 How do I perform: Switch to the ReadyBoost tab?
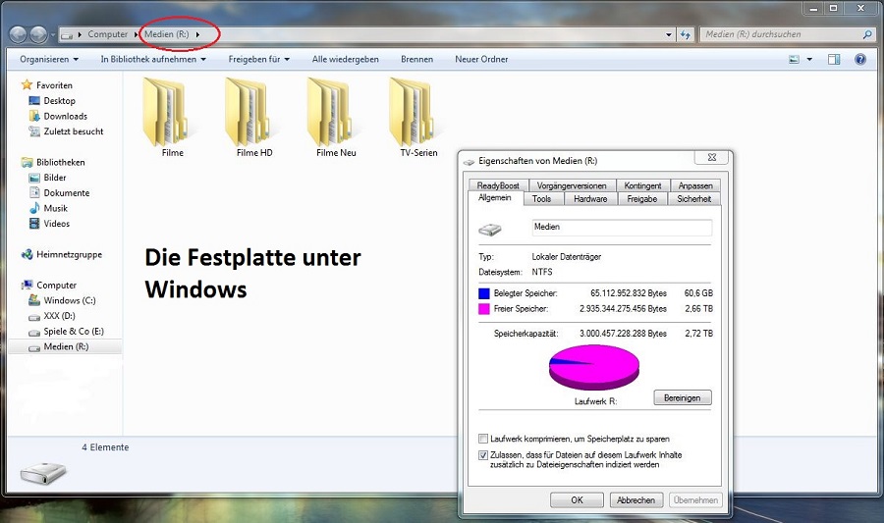pos(498,185)
